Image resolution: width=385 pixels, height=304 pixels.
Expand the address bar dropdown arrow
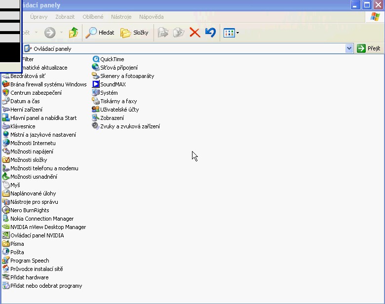coord(349,48)
